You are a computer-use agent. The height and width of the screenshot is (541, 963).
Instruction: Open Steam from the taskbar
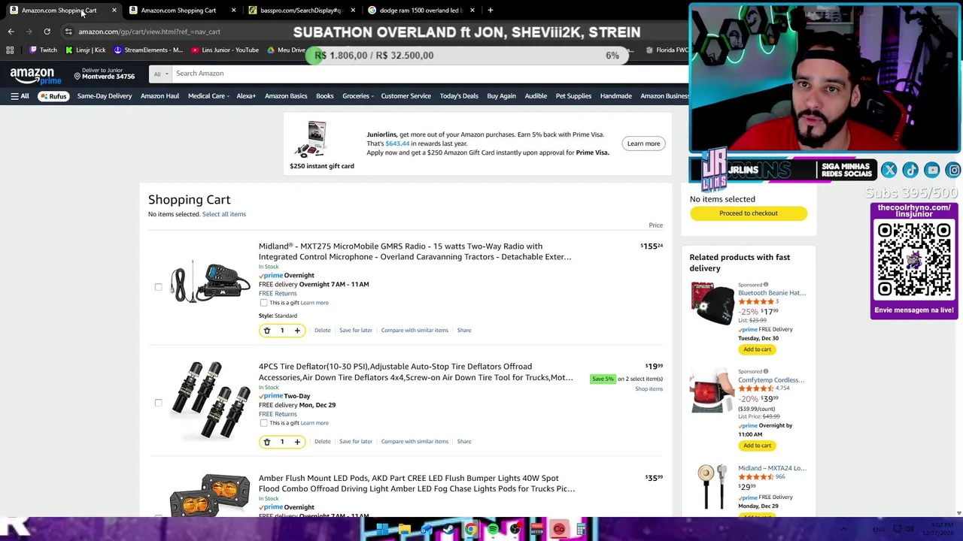click(x=448, y=530)
